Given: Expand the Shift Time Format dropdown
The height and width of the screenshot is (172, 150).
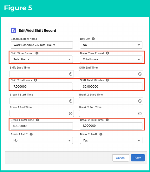Looking at the screenshot, I should (42, 59).
